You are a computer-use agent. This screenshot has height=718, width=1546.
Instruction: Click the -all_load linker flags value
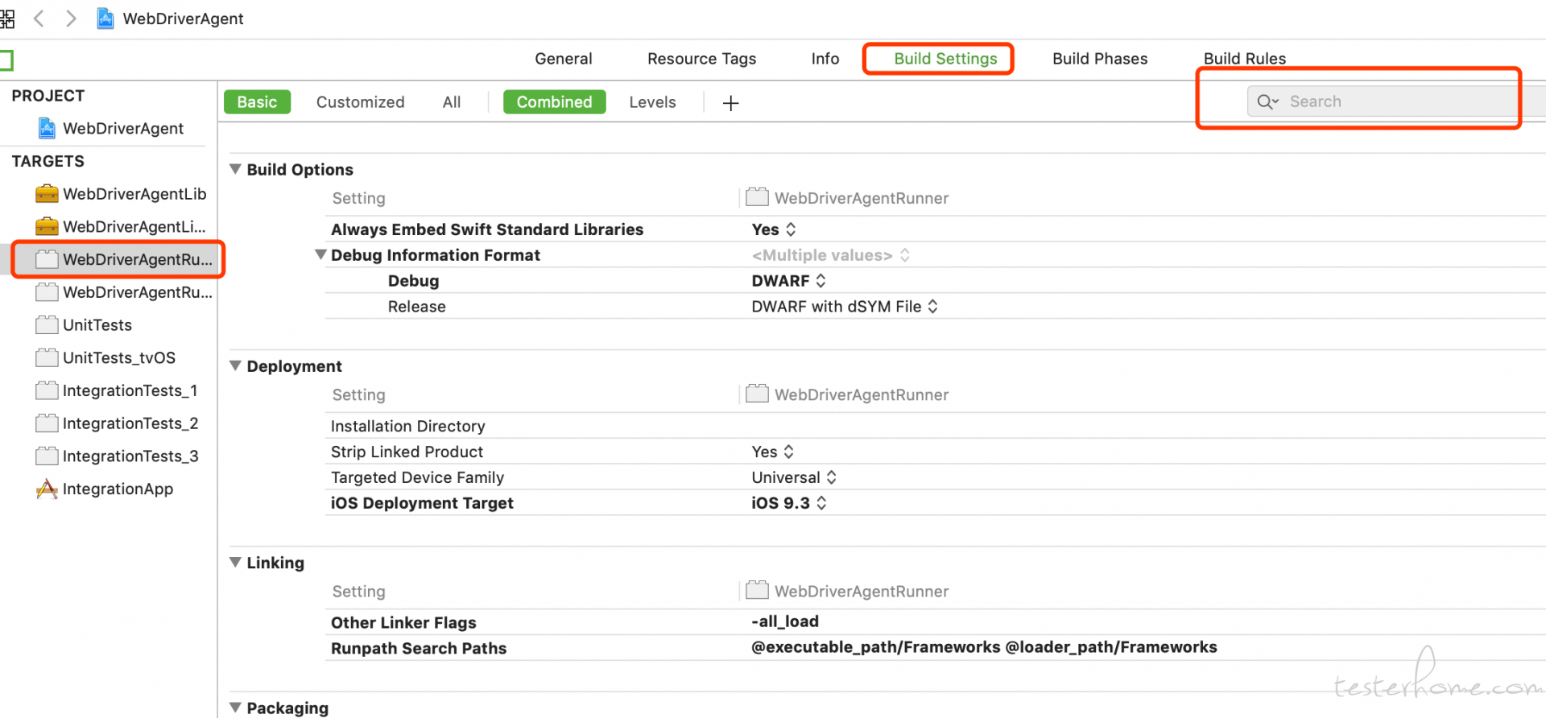(x=785, y=621)
